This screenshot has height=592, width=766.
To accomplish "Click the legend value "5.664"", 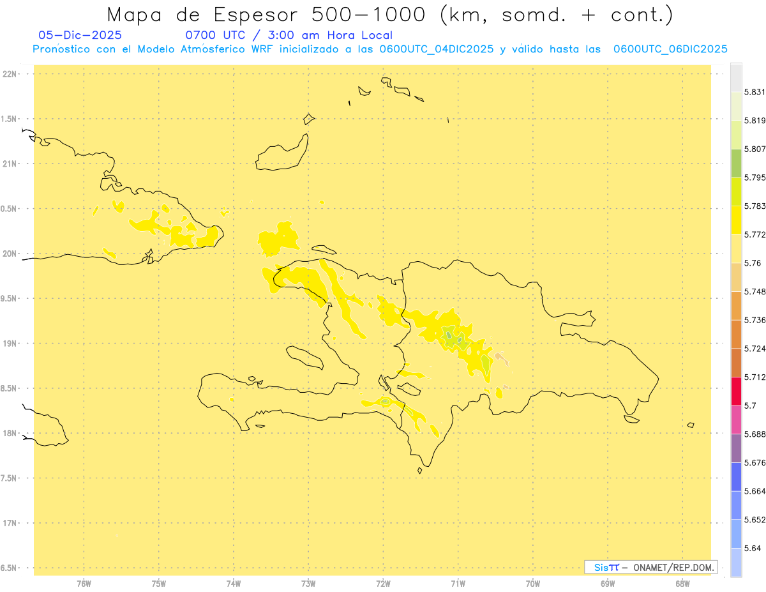I will 755,491.
